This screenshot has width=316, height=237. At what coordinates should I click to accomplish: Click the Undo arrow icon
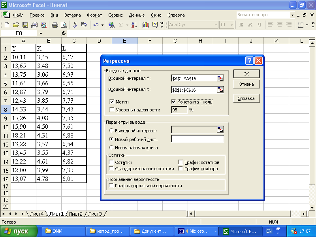(96, 25)
